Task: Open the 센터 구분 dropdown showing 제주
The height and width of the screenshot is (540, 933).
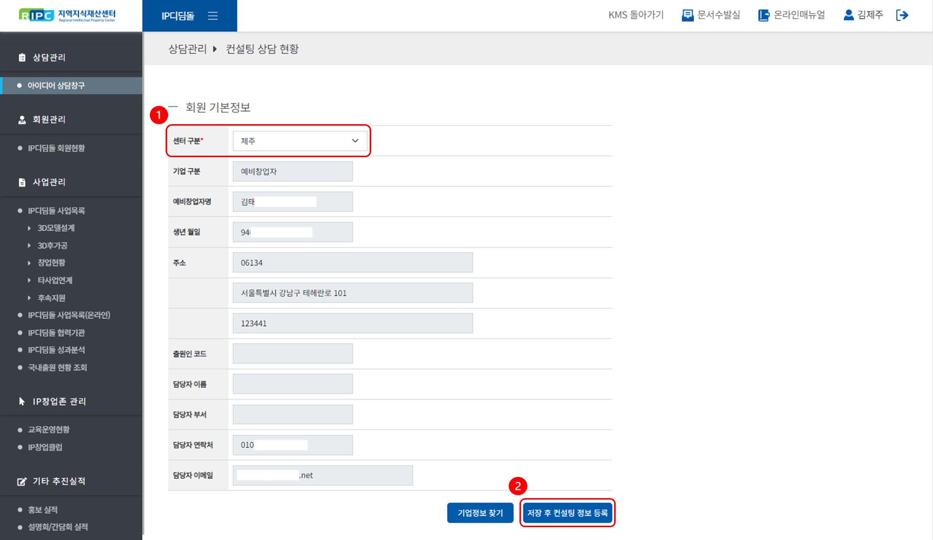Action: pyautogui.click(x=300, y=141)
